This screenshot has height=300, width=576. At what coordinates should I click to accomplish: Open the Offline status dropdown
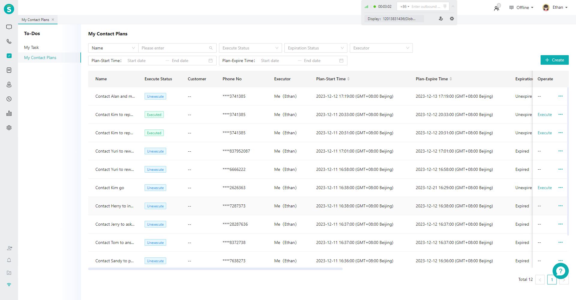521,7
